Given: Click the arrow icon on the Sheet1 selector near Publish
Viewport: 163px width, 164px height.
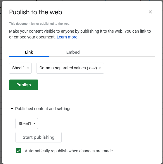Looking at the screenshot, I should click(x=28, y=68).
